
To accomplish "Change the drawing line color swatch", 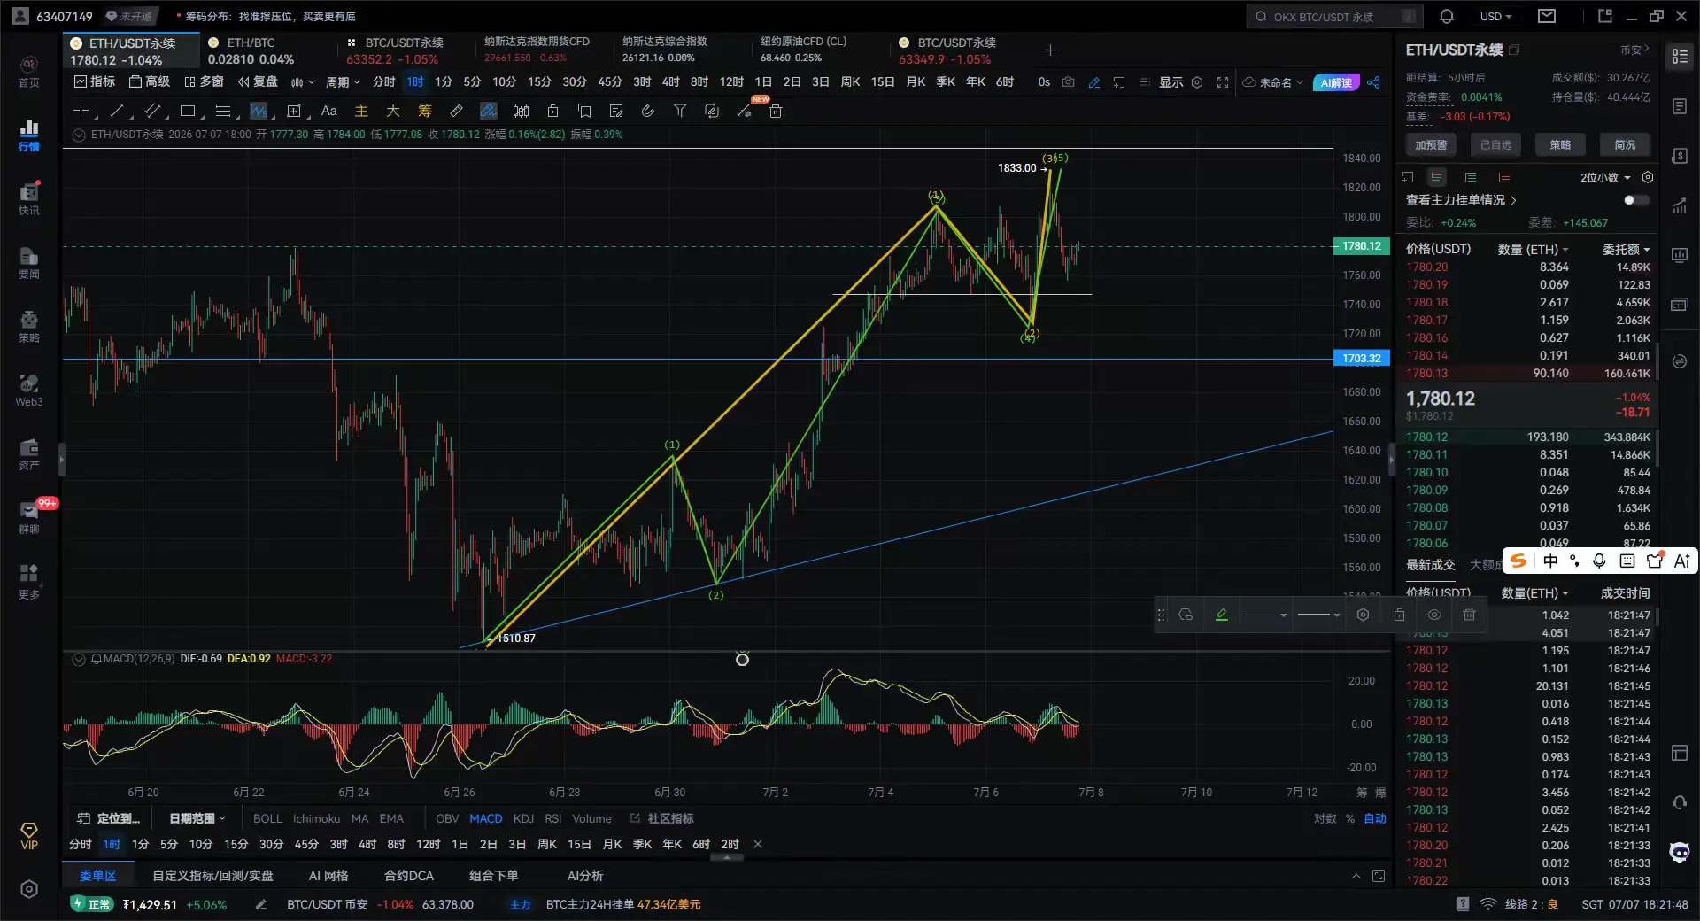I will (x=1222, y=615).
